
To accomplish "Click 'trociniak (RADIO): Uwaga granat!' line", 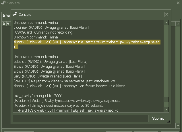I will pos(51,28).
